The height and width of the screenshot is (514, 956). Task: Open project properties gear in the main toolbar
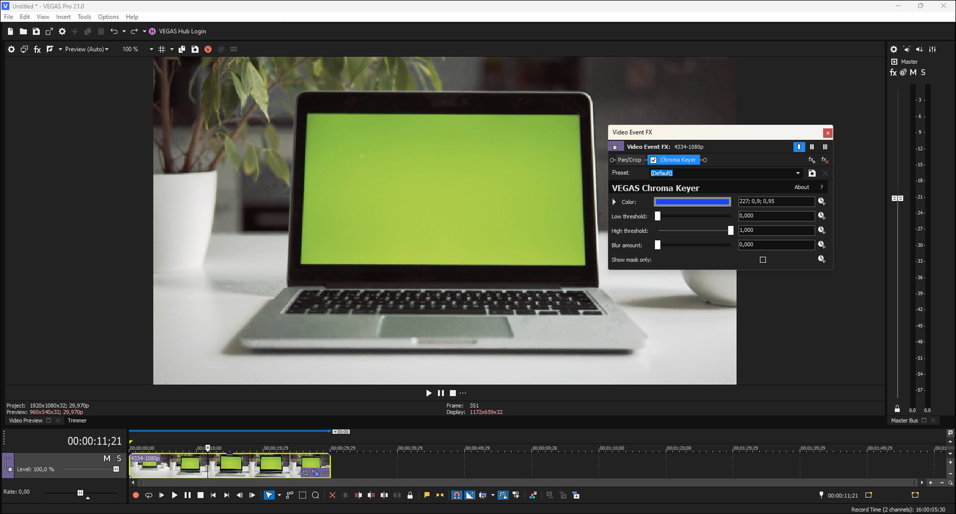62,31
